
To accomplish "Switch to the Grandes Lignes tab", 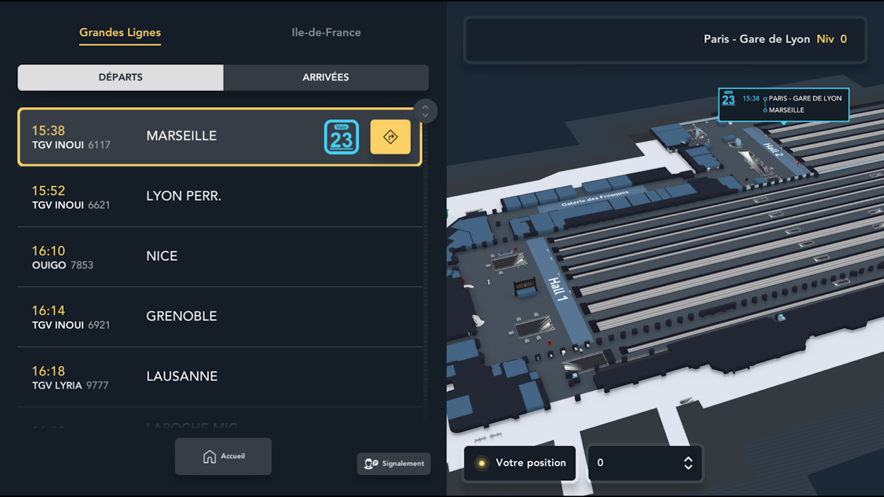I will coord(120,32).
